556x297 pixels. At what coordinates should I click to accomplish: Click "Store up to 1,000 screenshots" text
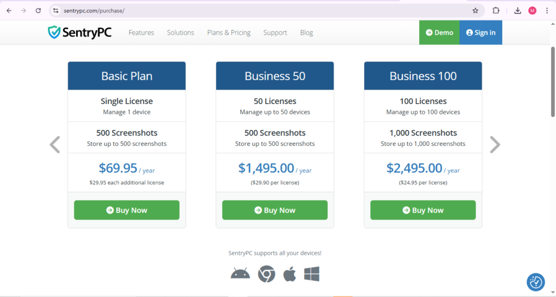(423, 144)
